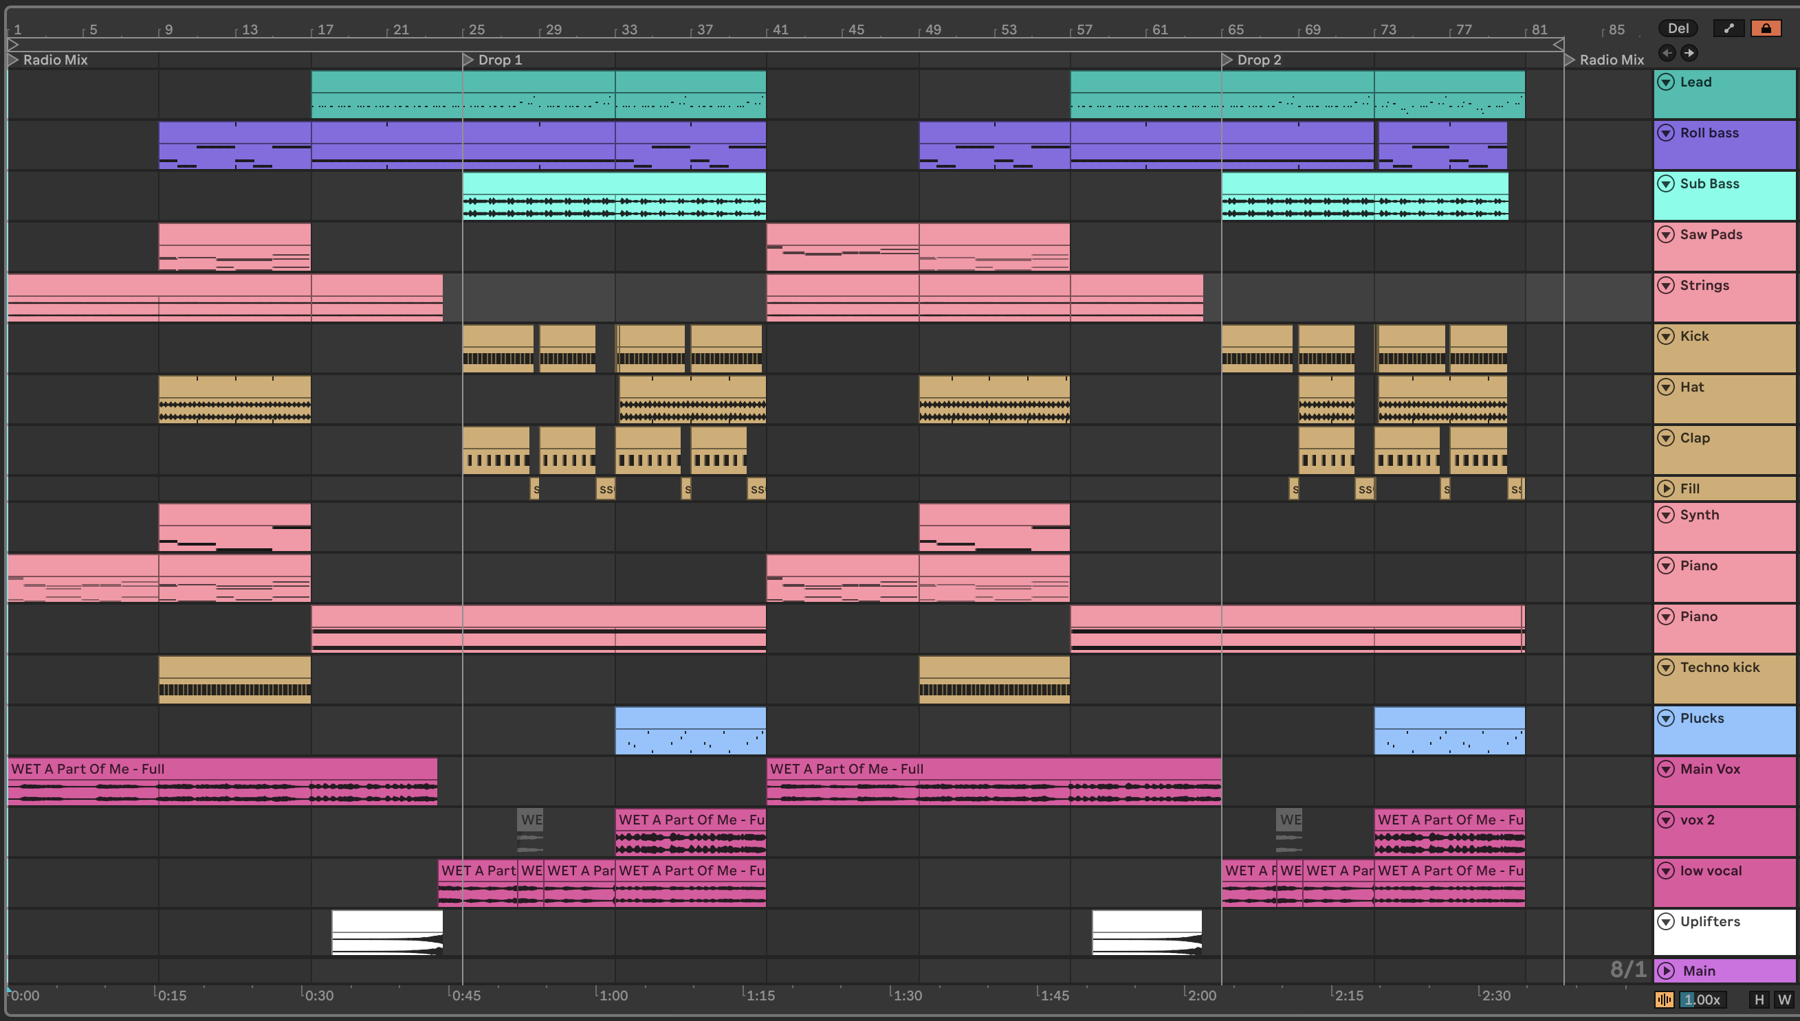1800x1021 pixels.
Task: Toggle the automation mode link icon
Action: tap(1728, 28)
